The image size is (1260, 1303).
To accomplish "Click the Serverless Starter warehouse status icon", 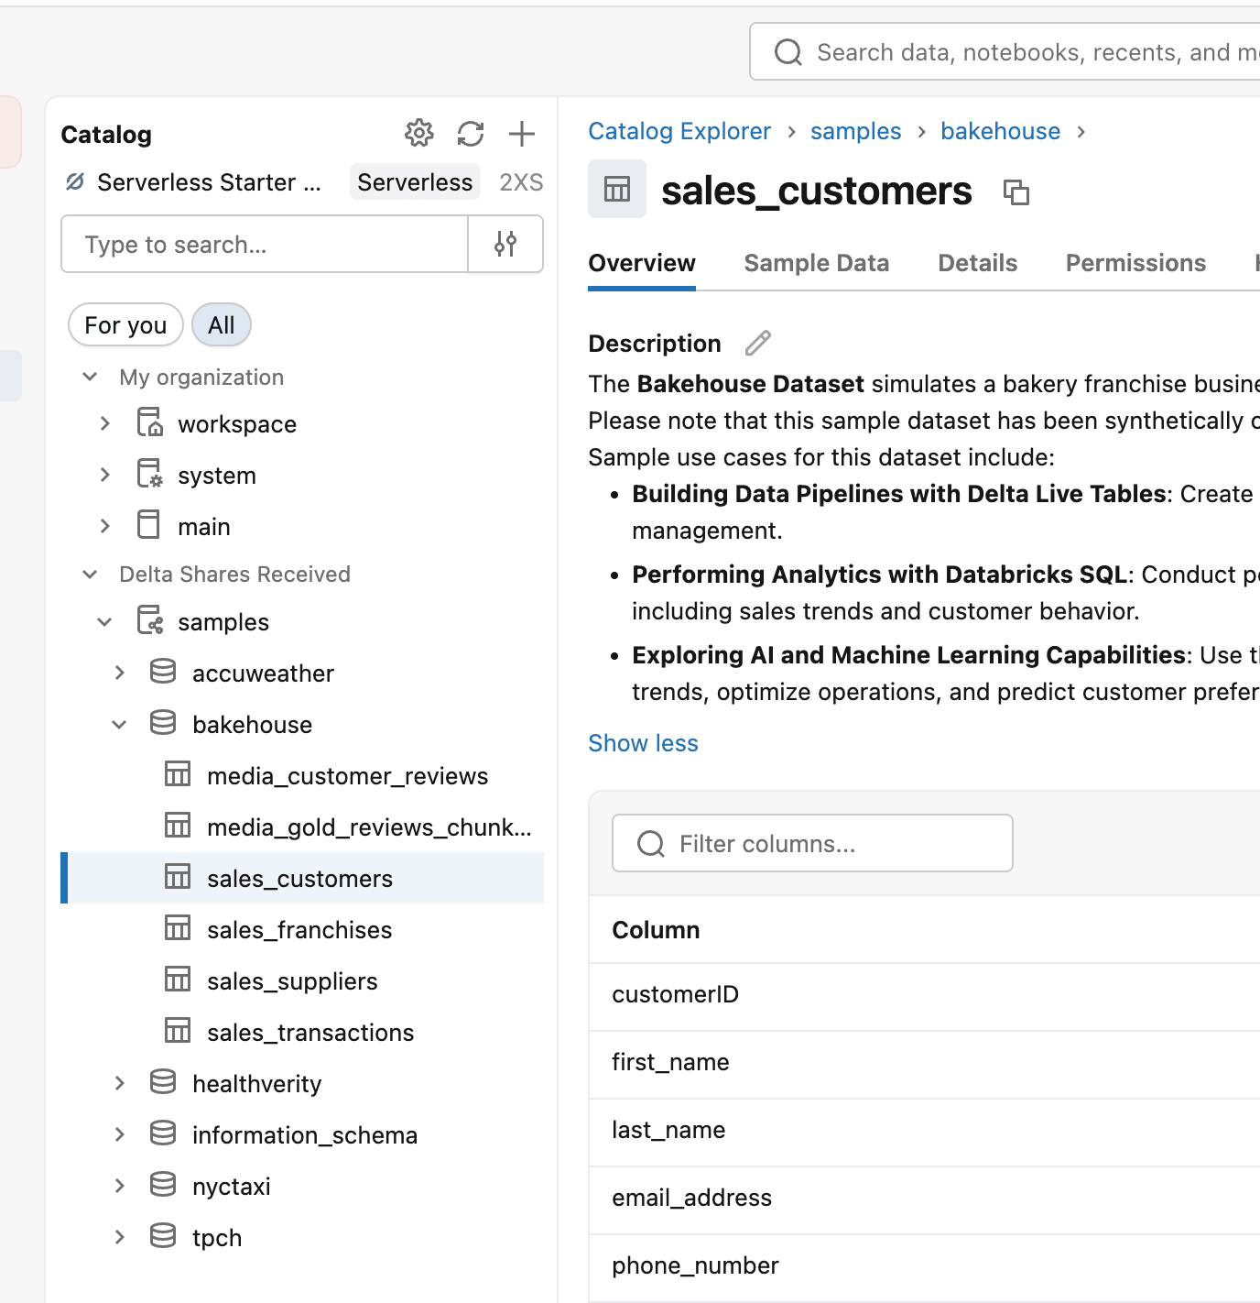I will pos(75,182).
